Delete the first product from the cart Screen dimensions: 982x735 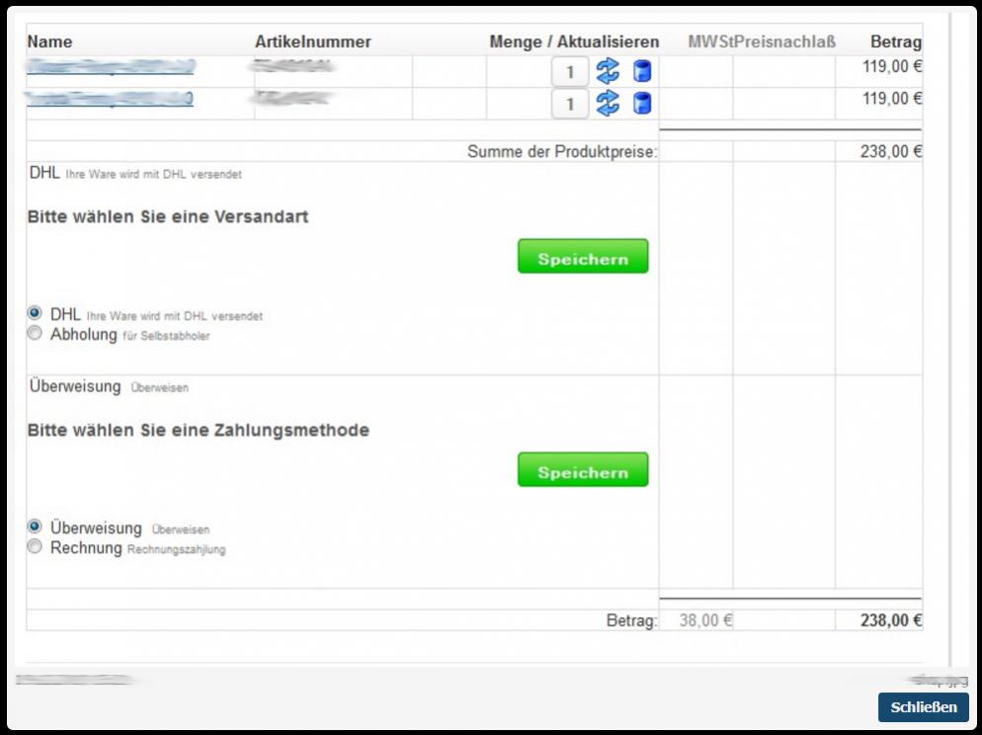[x=642, y=71]
